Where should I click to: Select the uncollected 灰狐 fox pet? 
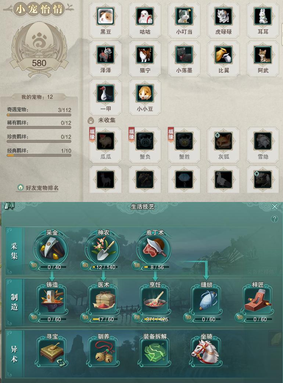click(223, 141)
